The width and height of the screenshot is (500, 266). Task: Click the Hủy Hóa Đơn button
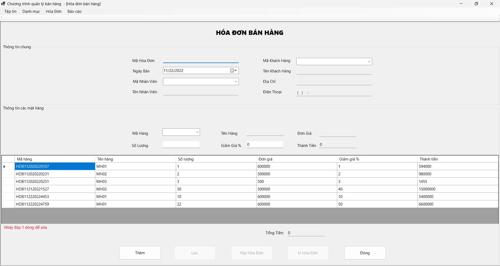click(x=252, y=253)
